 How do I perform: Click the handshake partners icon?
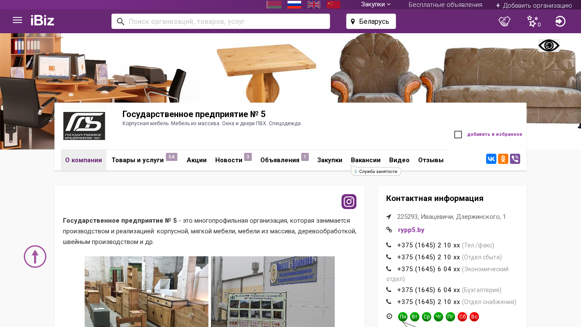point(504,21)
